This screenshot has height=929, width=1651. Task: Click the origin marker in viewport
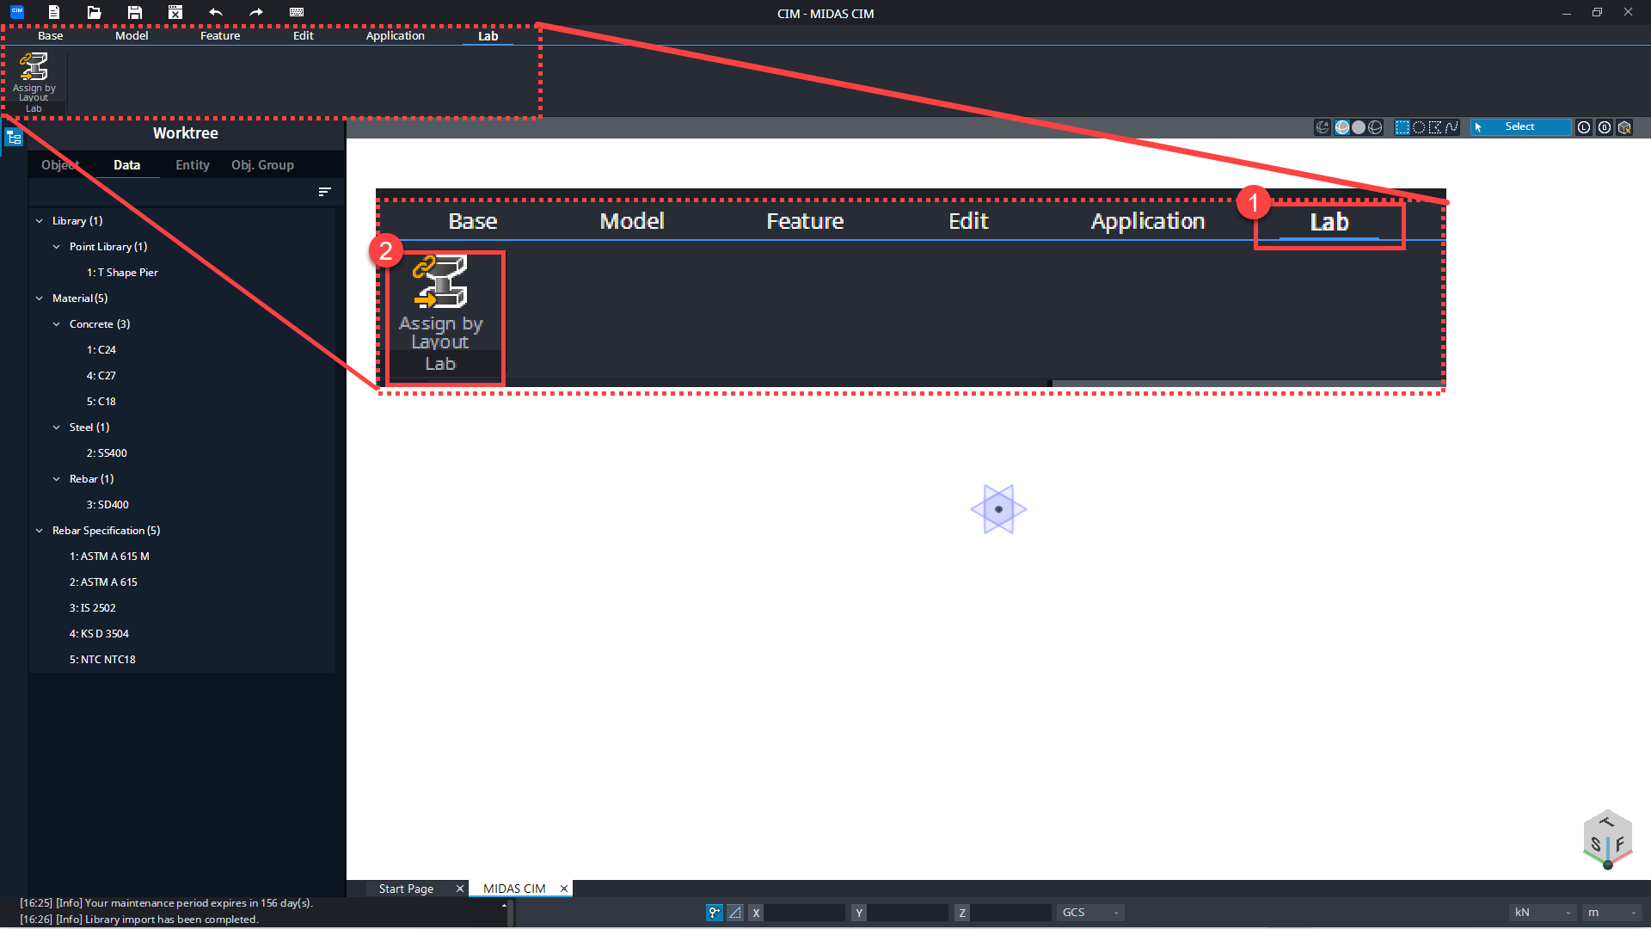click(x=998, y=509)
